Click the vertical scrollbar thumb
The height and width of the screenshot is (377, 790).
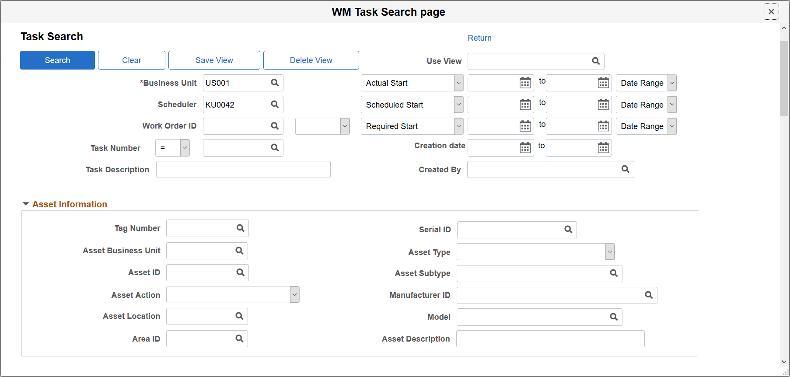(784, 78)
